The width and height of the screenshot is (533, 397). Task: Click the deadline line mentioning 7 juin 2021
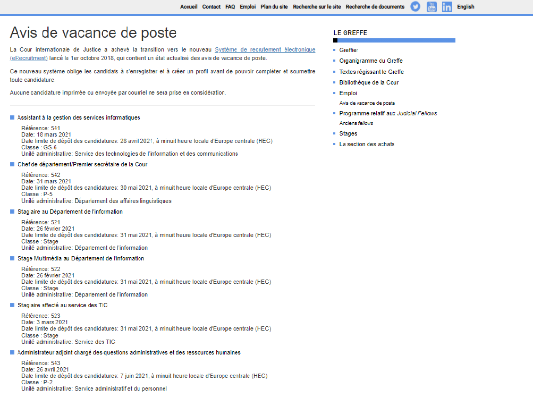click(145, 376)
